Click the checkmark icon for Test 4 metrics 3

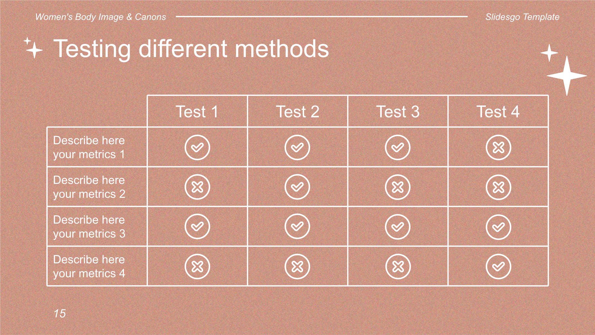coord(498,227)
